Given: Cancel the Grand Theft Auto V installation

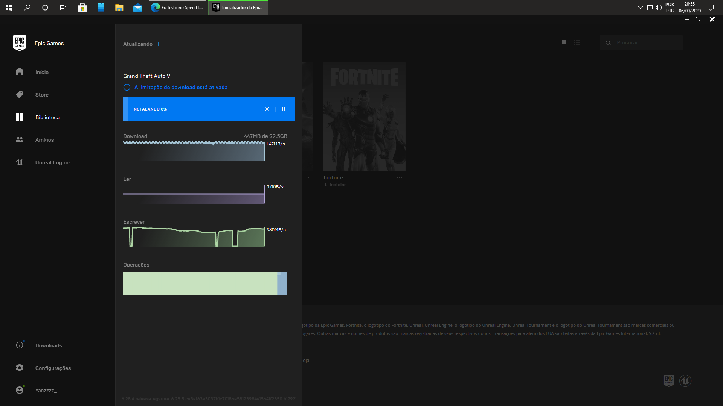Looking at the screenshot, I should coord(267,109).
